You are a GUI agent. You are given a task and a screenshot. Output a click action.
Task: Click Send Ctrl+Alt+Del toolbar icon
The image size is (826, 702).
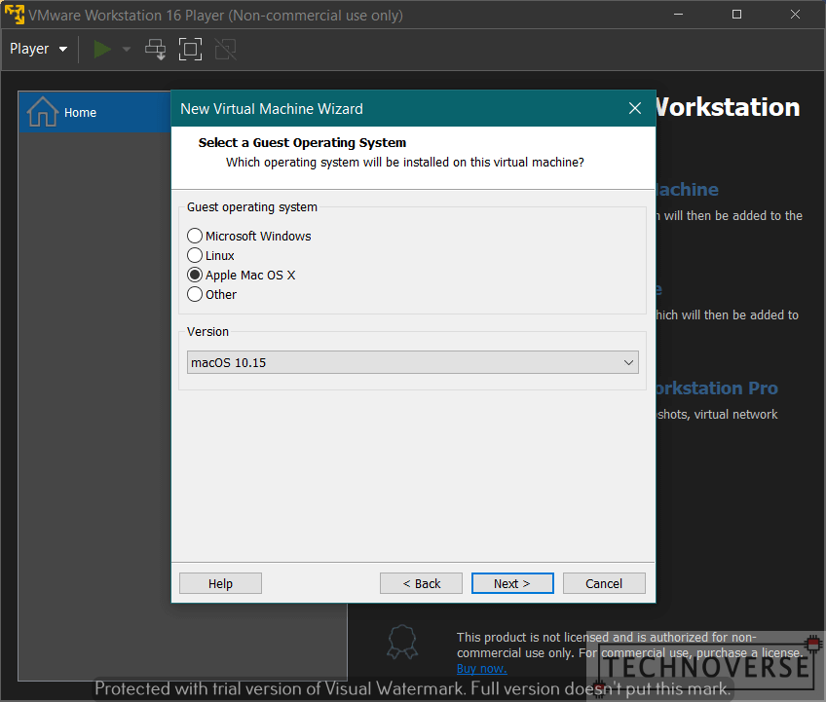tap(156, 50)
